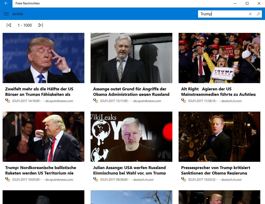The height and width of the screenshot is (204, 265).
Task: Select deutsch.rt.com source under the Julian Assange article
Action: click(x=144, y=180)
